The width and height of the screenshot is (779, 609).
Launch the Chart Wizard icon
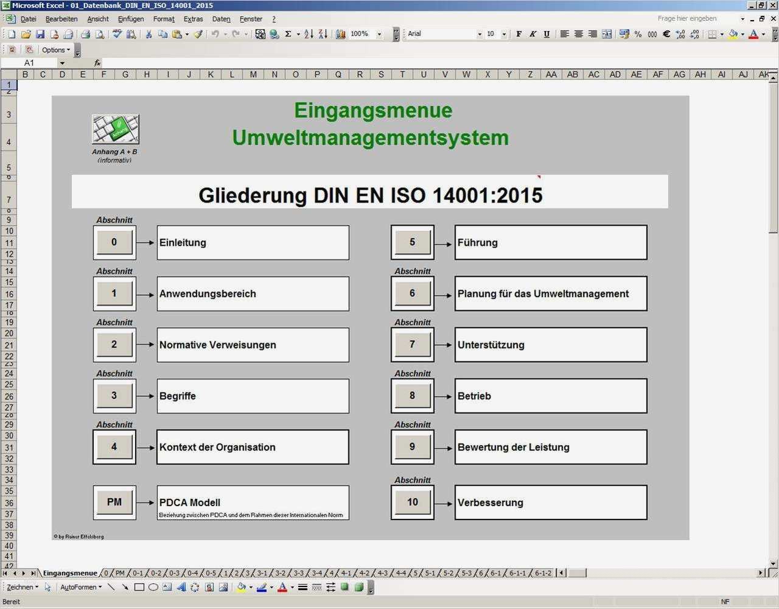point(340,34)
